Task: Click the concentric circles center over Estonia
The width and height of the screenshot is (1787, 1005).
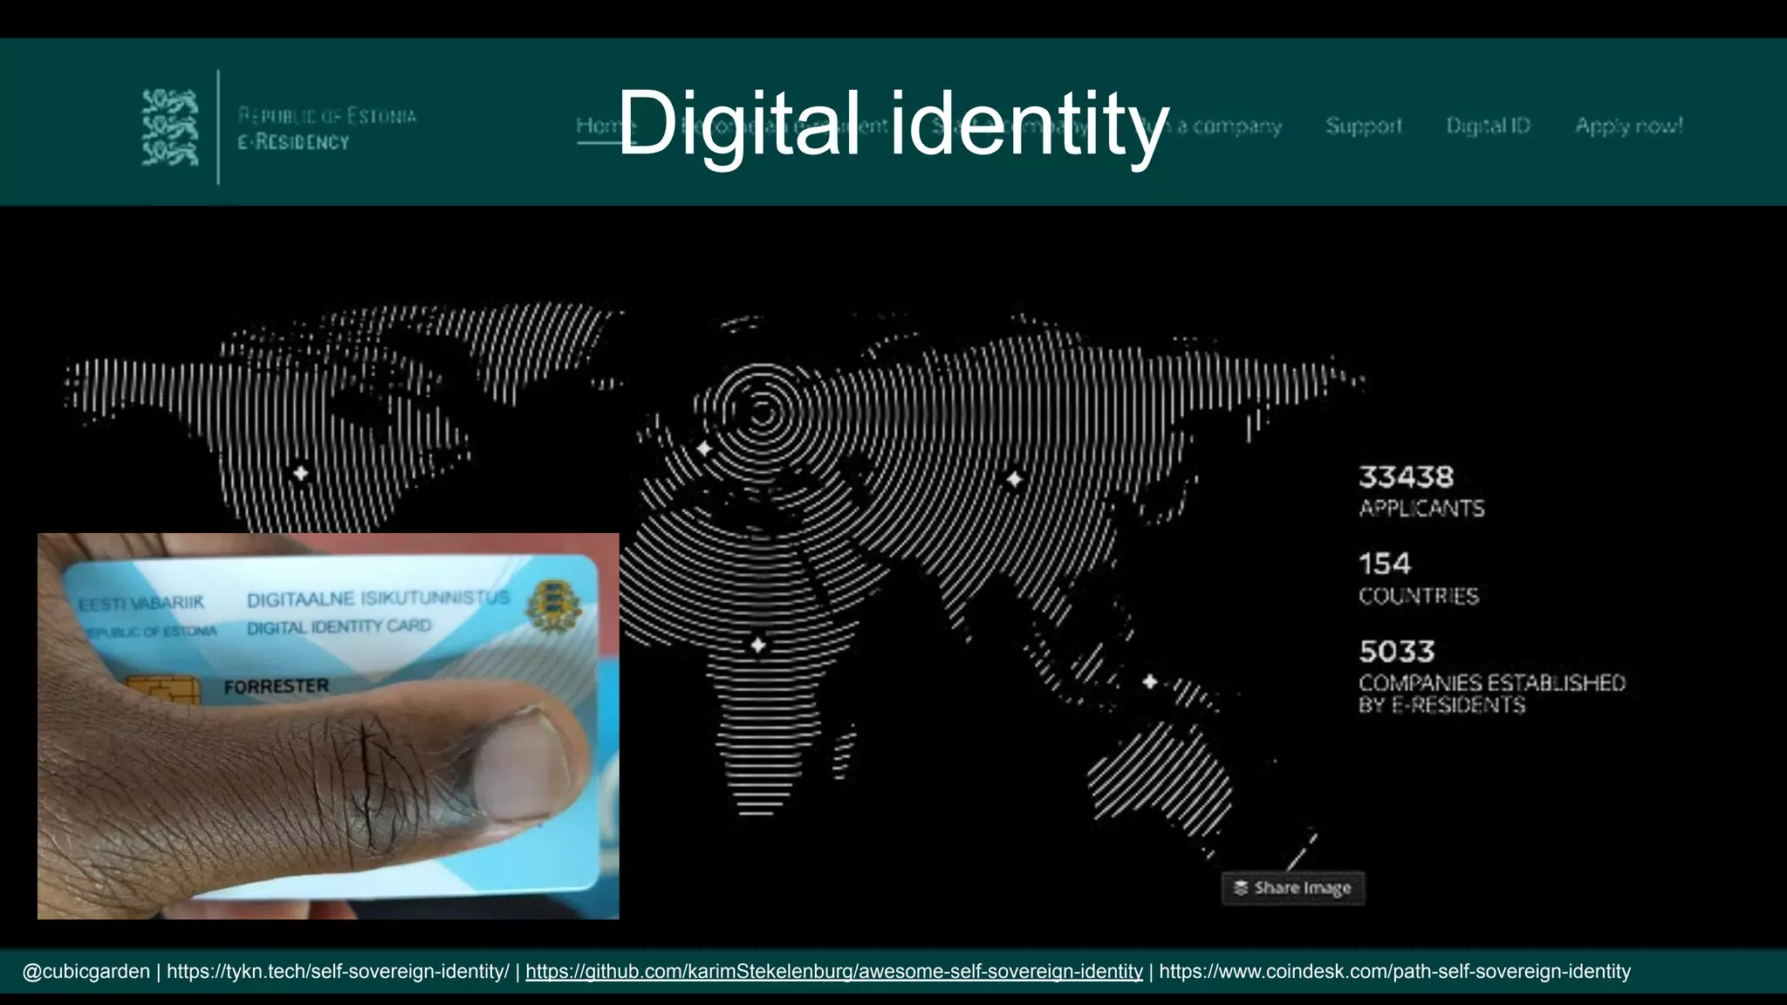Action: tap(762, 412)
